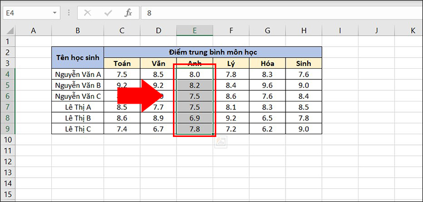Screen dimensions: 423x202
Task: Click the Lý score 9.2 for Lê Thị B
Action: pyautogui.click(x=231, y=118)
